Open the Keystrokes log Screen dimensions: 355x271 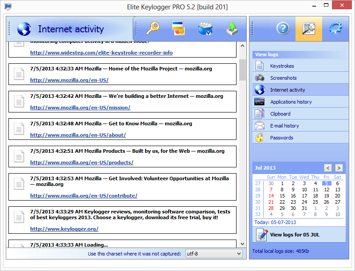[282, 66]
